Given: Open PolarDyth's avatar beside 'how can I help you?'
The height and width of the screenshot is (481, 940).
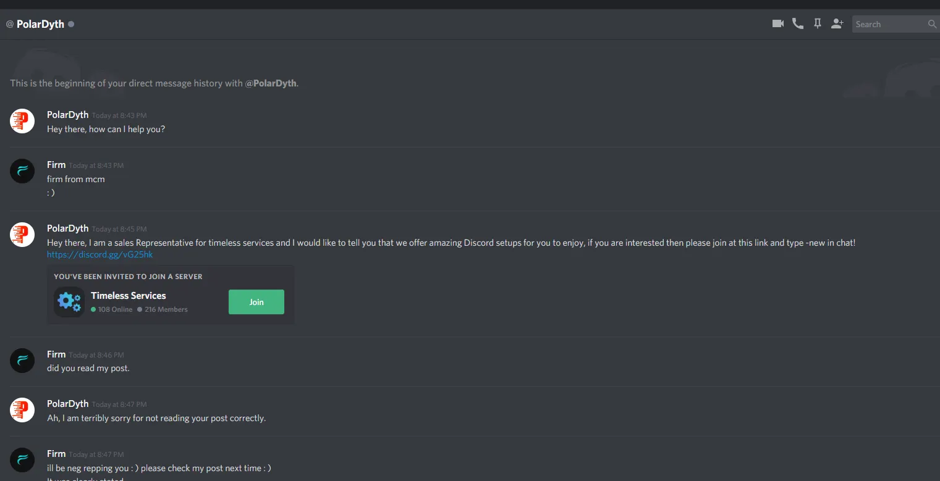Looking at the screenshot, I should click(22, 121).
